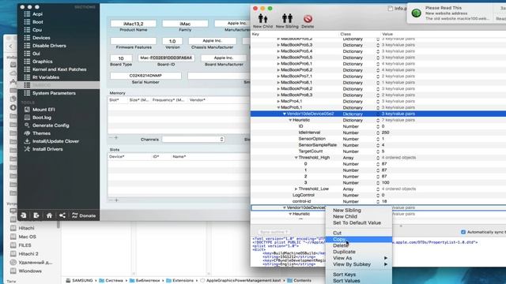Open Install/Update Clover tool

55,141
